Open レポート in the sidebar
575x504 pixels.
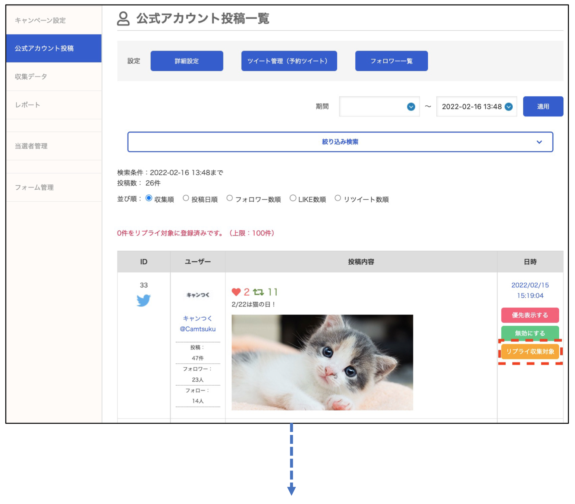(54, 105)
